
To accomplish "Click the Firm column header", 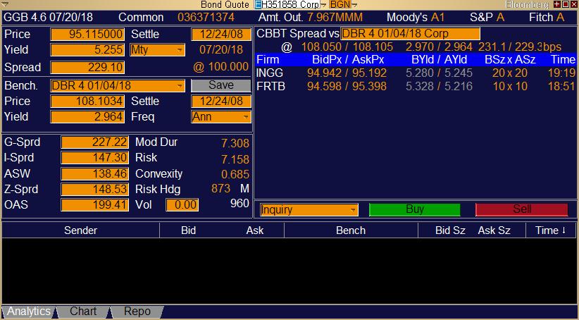I will point(268,59).
